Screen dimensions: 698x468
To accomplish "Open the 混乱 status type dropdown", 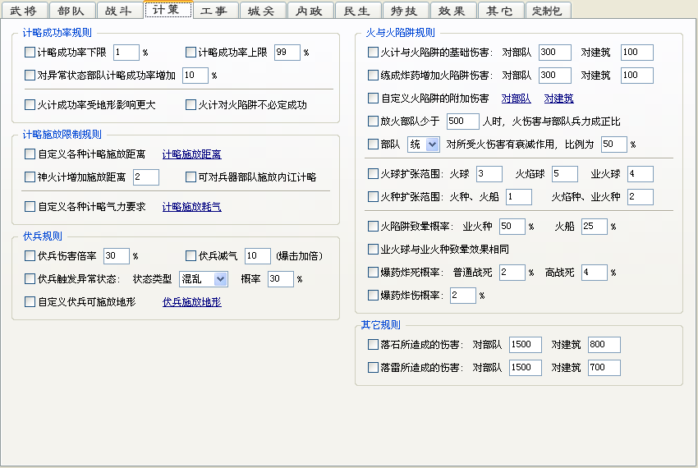I will click(x=204, y=279).
